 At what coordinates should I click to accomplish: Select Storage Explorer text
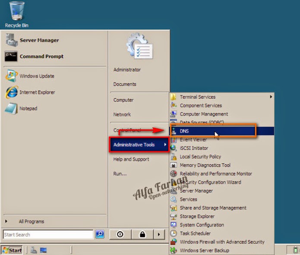[x=197, y=216]
